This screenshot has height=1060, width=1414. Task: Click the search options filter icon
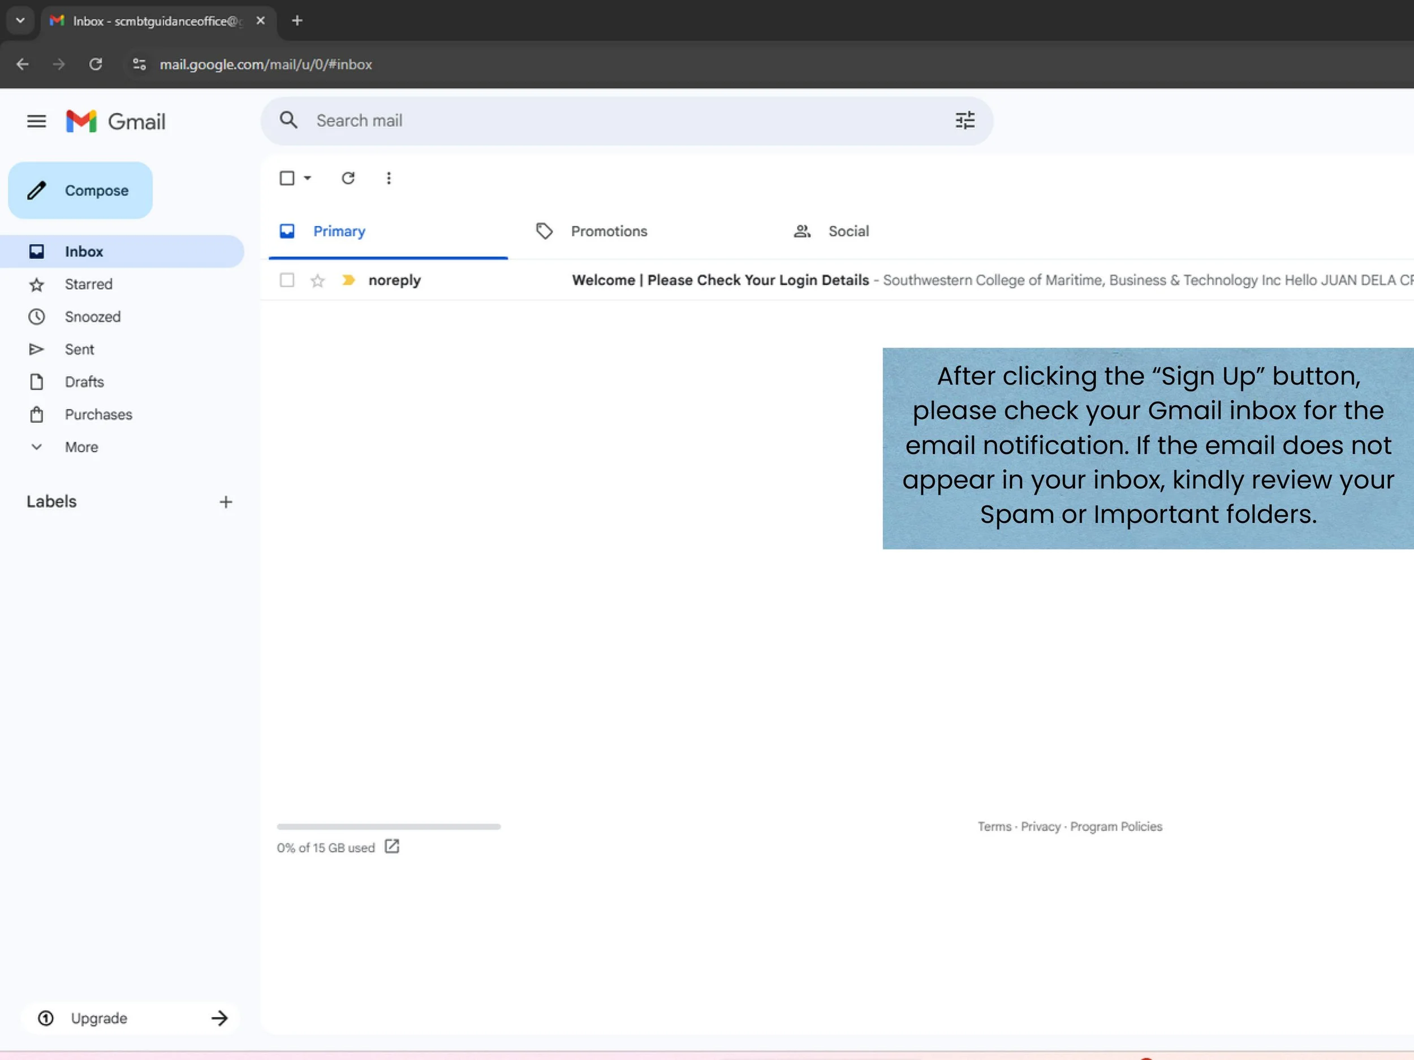pyautogui.click(x=964, y=120)
